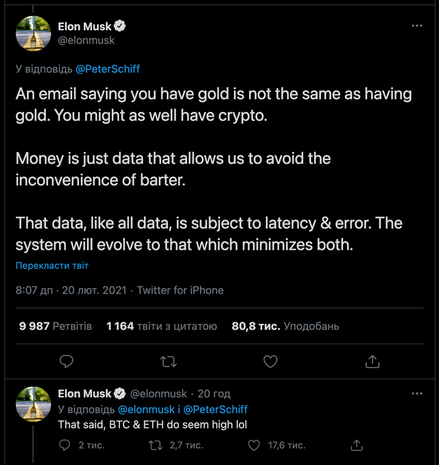Click the 'Twitter for iPhone' source link
This screenshot has height=465, width=439.
coord(180,290)
